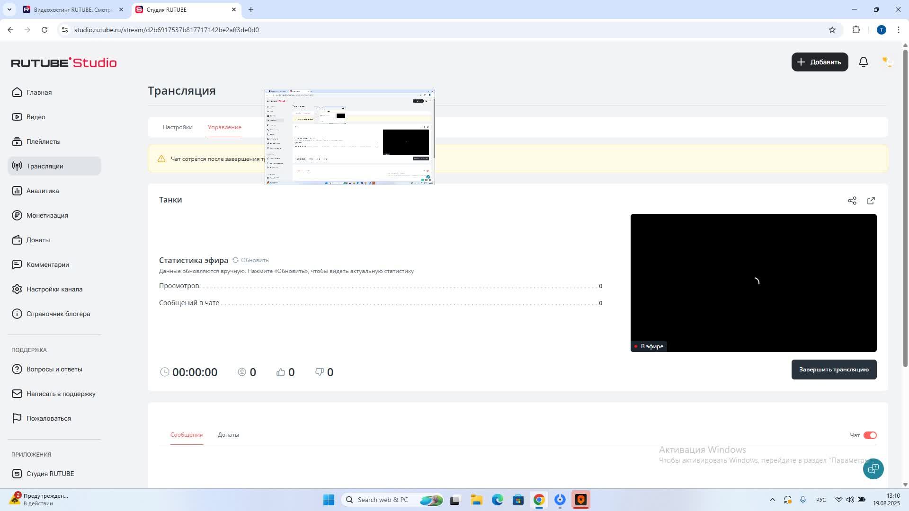This screenshot has height=511, width=909.
Task: Open Аналитика from the sidebar
Action: point(42,191)
